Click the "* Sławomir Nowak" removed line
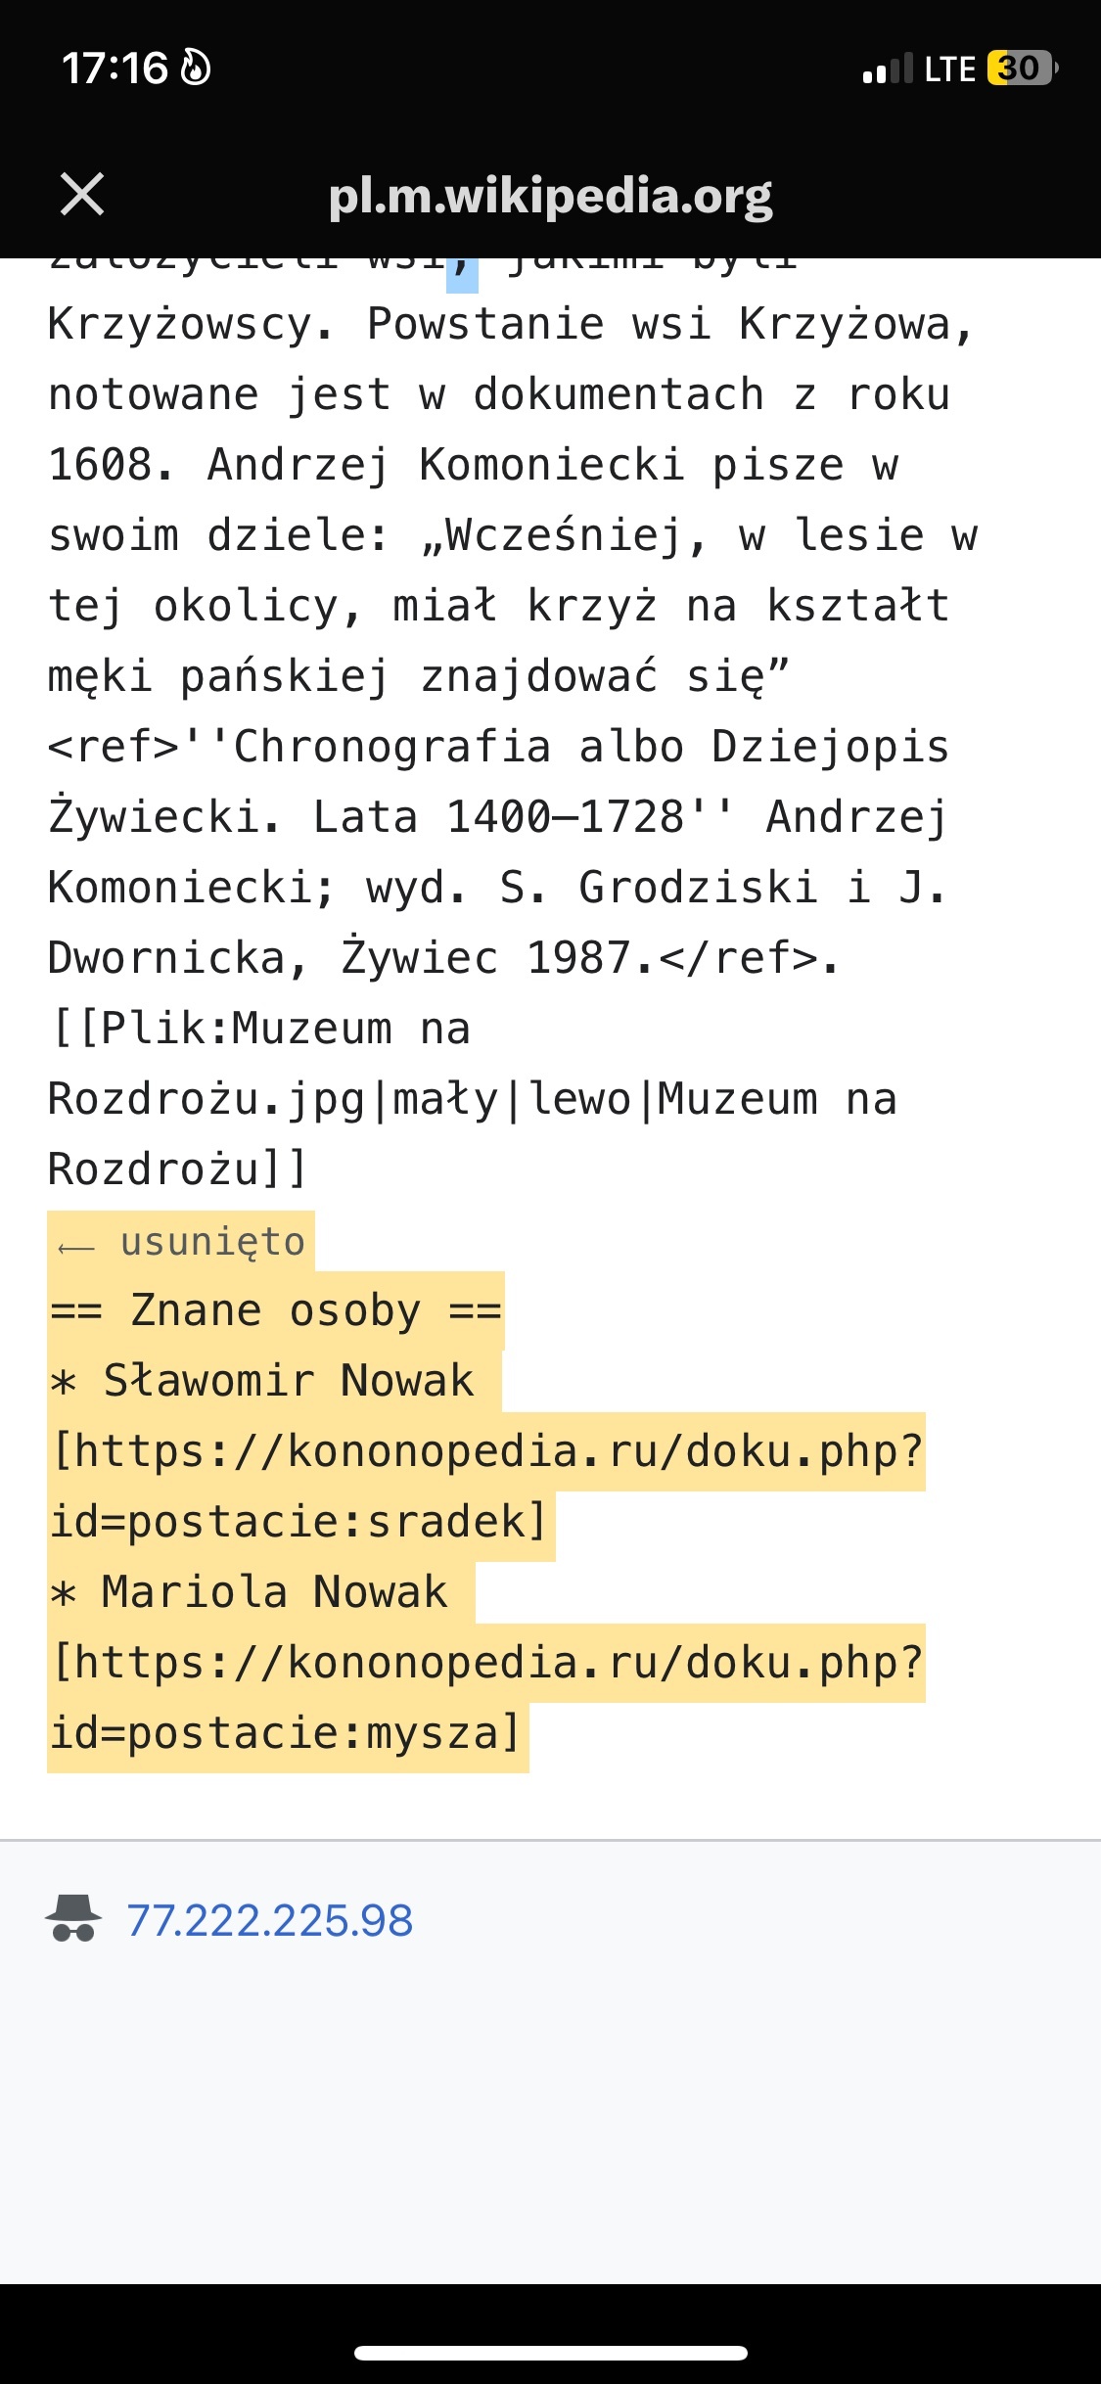1101x2384 pixels. tap(264, 1381)
